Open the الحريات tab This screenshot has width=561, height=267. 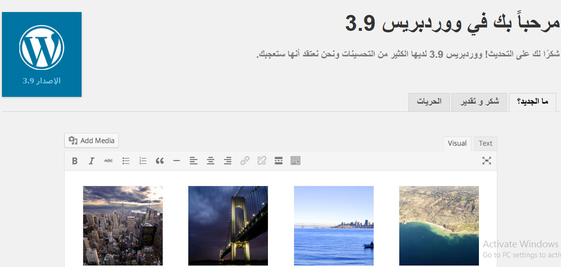pos(429,102)
